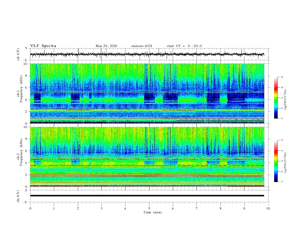
Task: Click the ch.1 PSD color scale bar
Action: click(x=276, y=98)
